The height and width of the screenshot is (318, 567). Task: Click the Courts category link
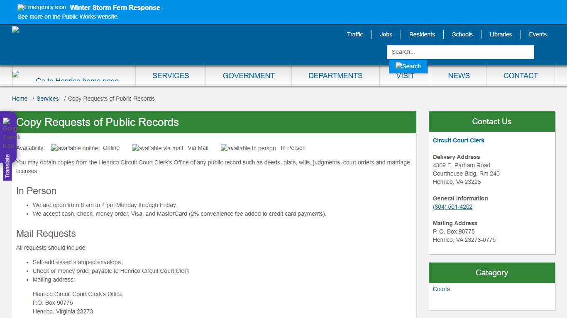(441, 289)
